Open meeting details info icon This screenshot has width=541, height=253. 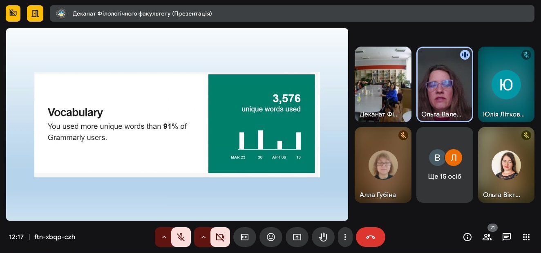[467, 237]
